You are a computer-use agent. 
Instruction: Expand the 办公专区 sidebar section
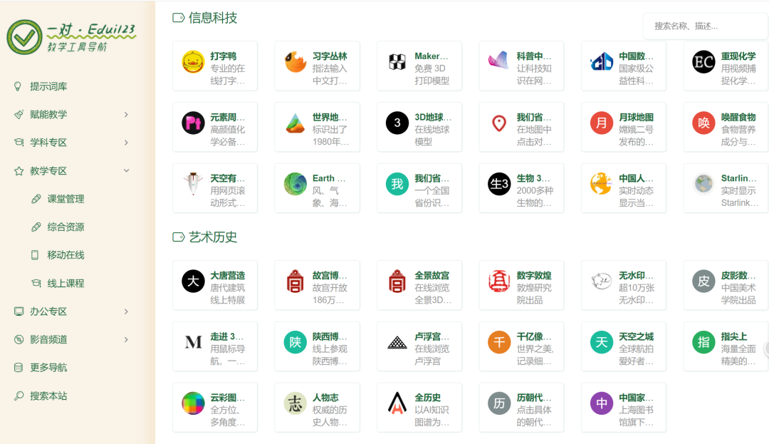[44, 311]
